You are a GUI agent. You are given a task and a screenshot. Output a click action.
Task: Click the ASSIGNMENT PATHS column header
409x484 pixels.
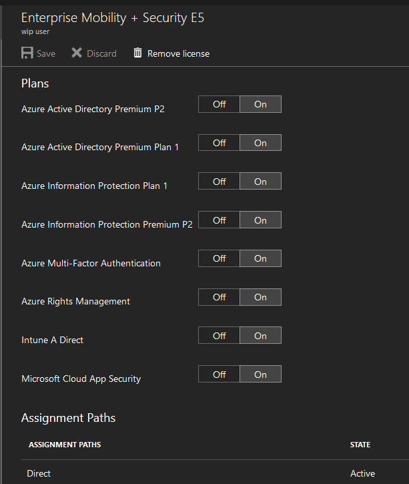(x=65, y=445)
